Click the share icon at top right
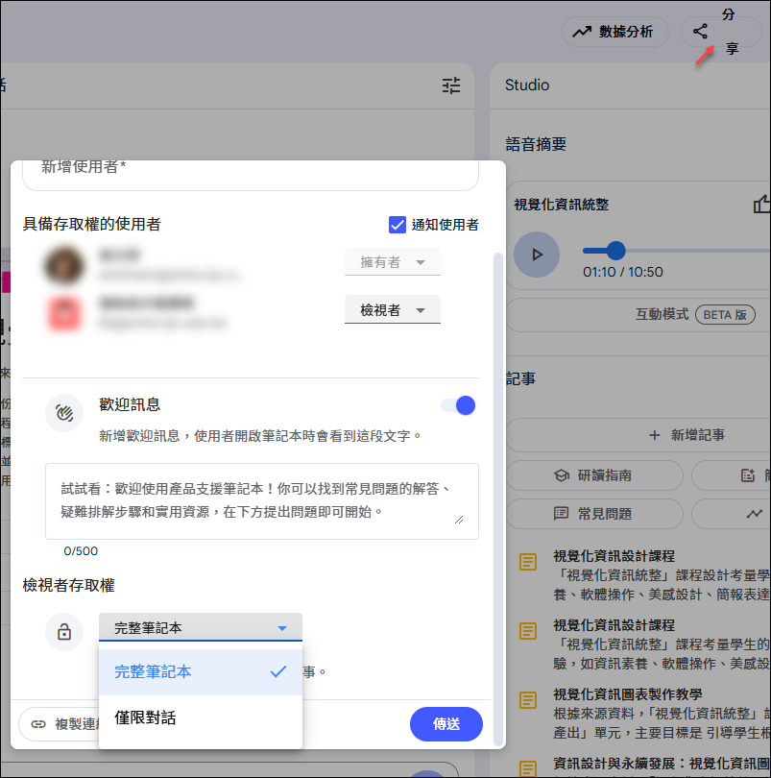Screen dimensions: 771x778 [x=700, y=32]
